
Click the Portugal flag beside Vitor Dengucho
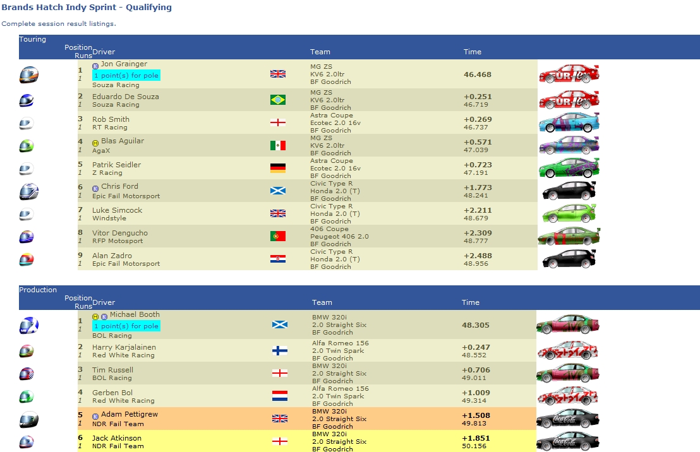tap(278, 236)
